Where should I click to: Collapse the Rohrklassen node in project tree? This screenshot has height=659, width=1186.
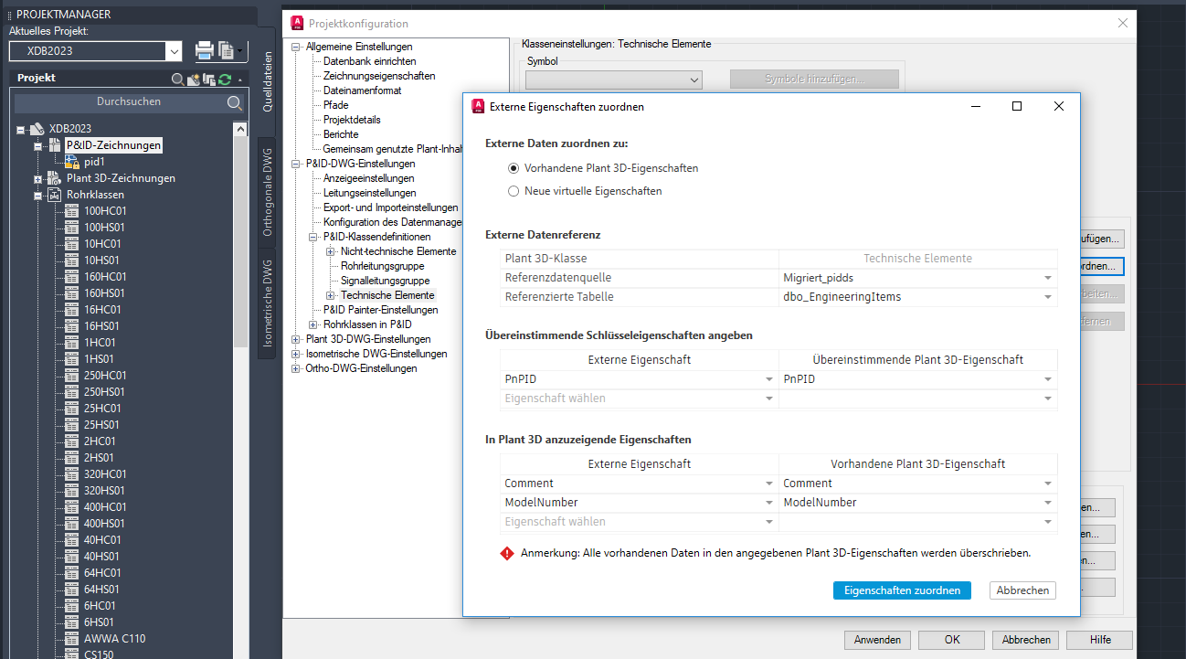pos(38,195)
